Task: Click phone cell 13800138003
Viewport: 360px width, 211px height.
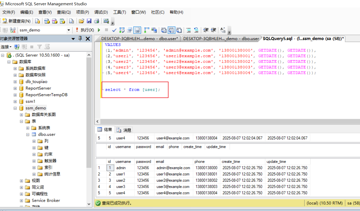Action: [206, 187]
